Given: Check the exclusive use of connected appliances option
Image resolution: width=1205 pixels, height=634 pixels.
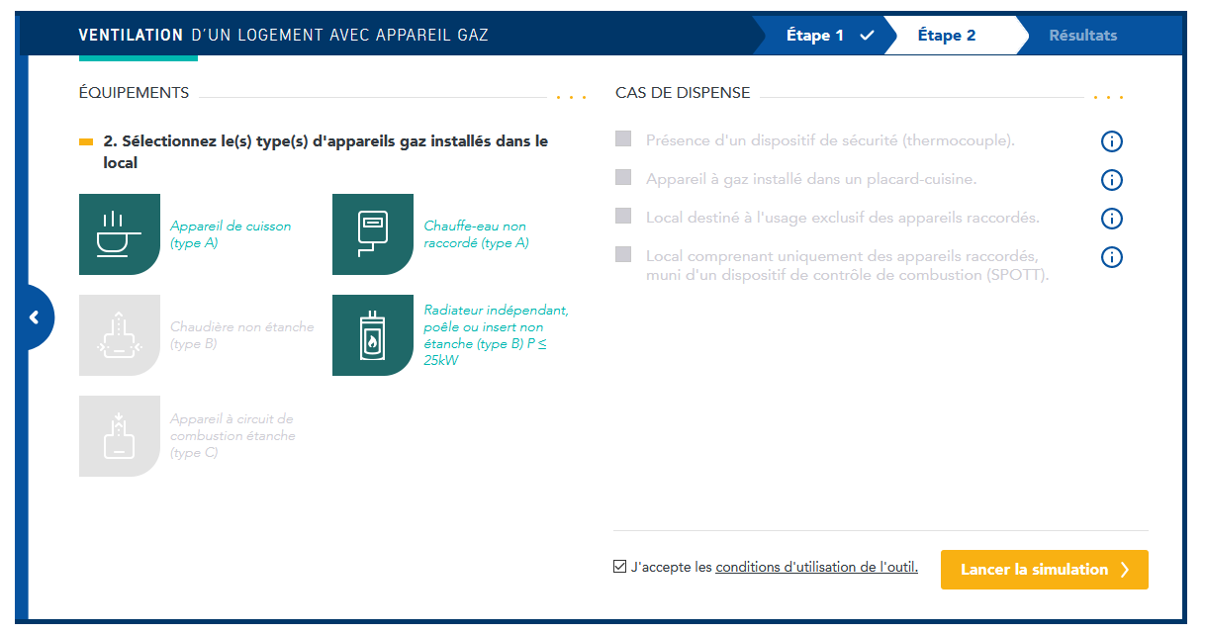Looking at the screenshot, I should 623,217.
